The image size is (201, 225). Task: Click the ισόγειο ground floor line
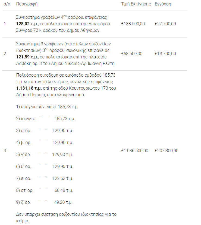pyautogui.click(x=46, y=119)
